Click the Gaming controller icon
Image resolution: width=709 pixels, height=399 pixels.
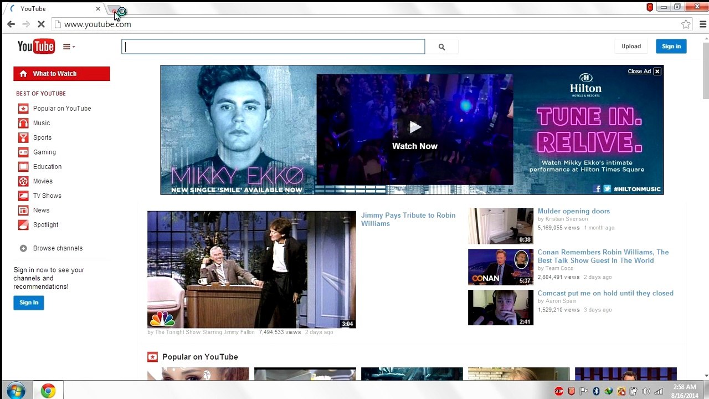23,152
